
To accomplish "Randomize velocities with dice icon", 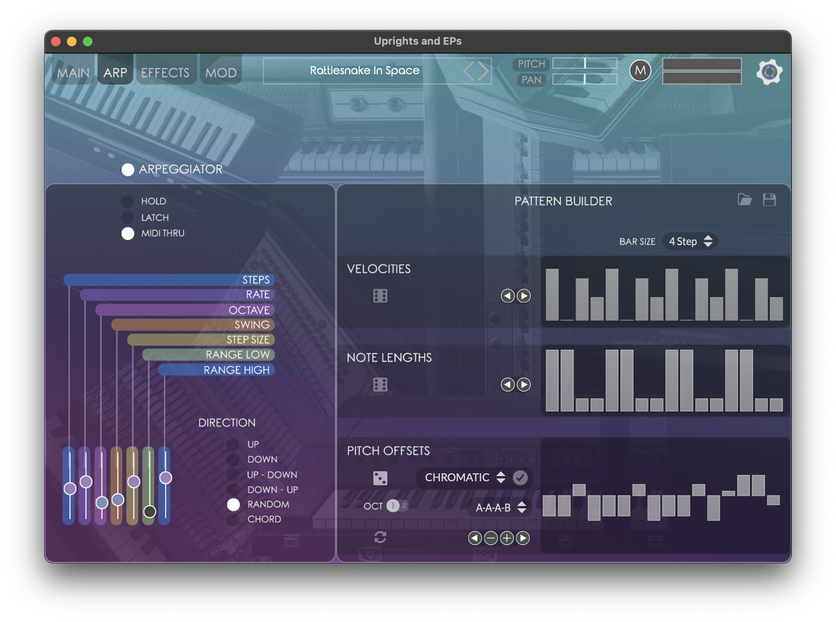I will coord(380,296).
